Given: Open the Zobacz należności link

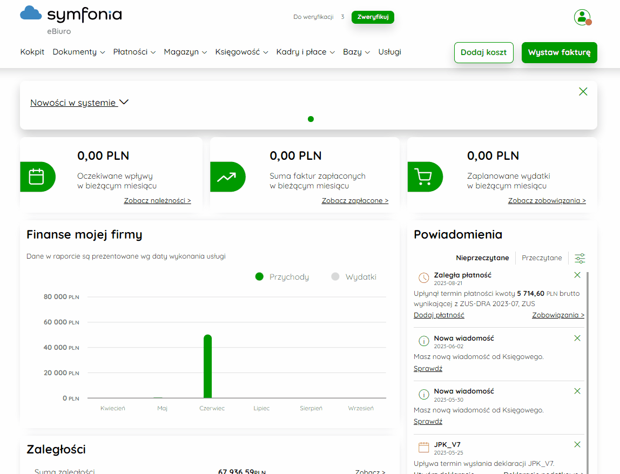Looking at the screenshot, I should coord(157,200).
